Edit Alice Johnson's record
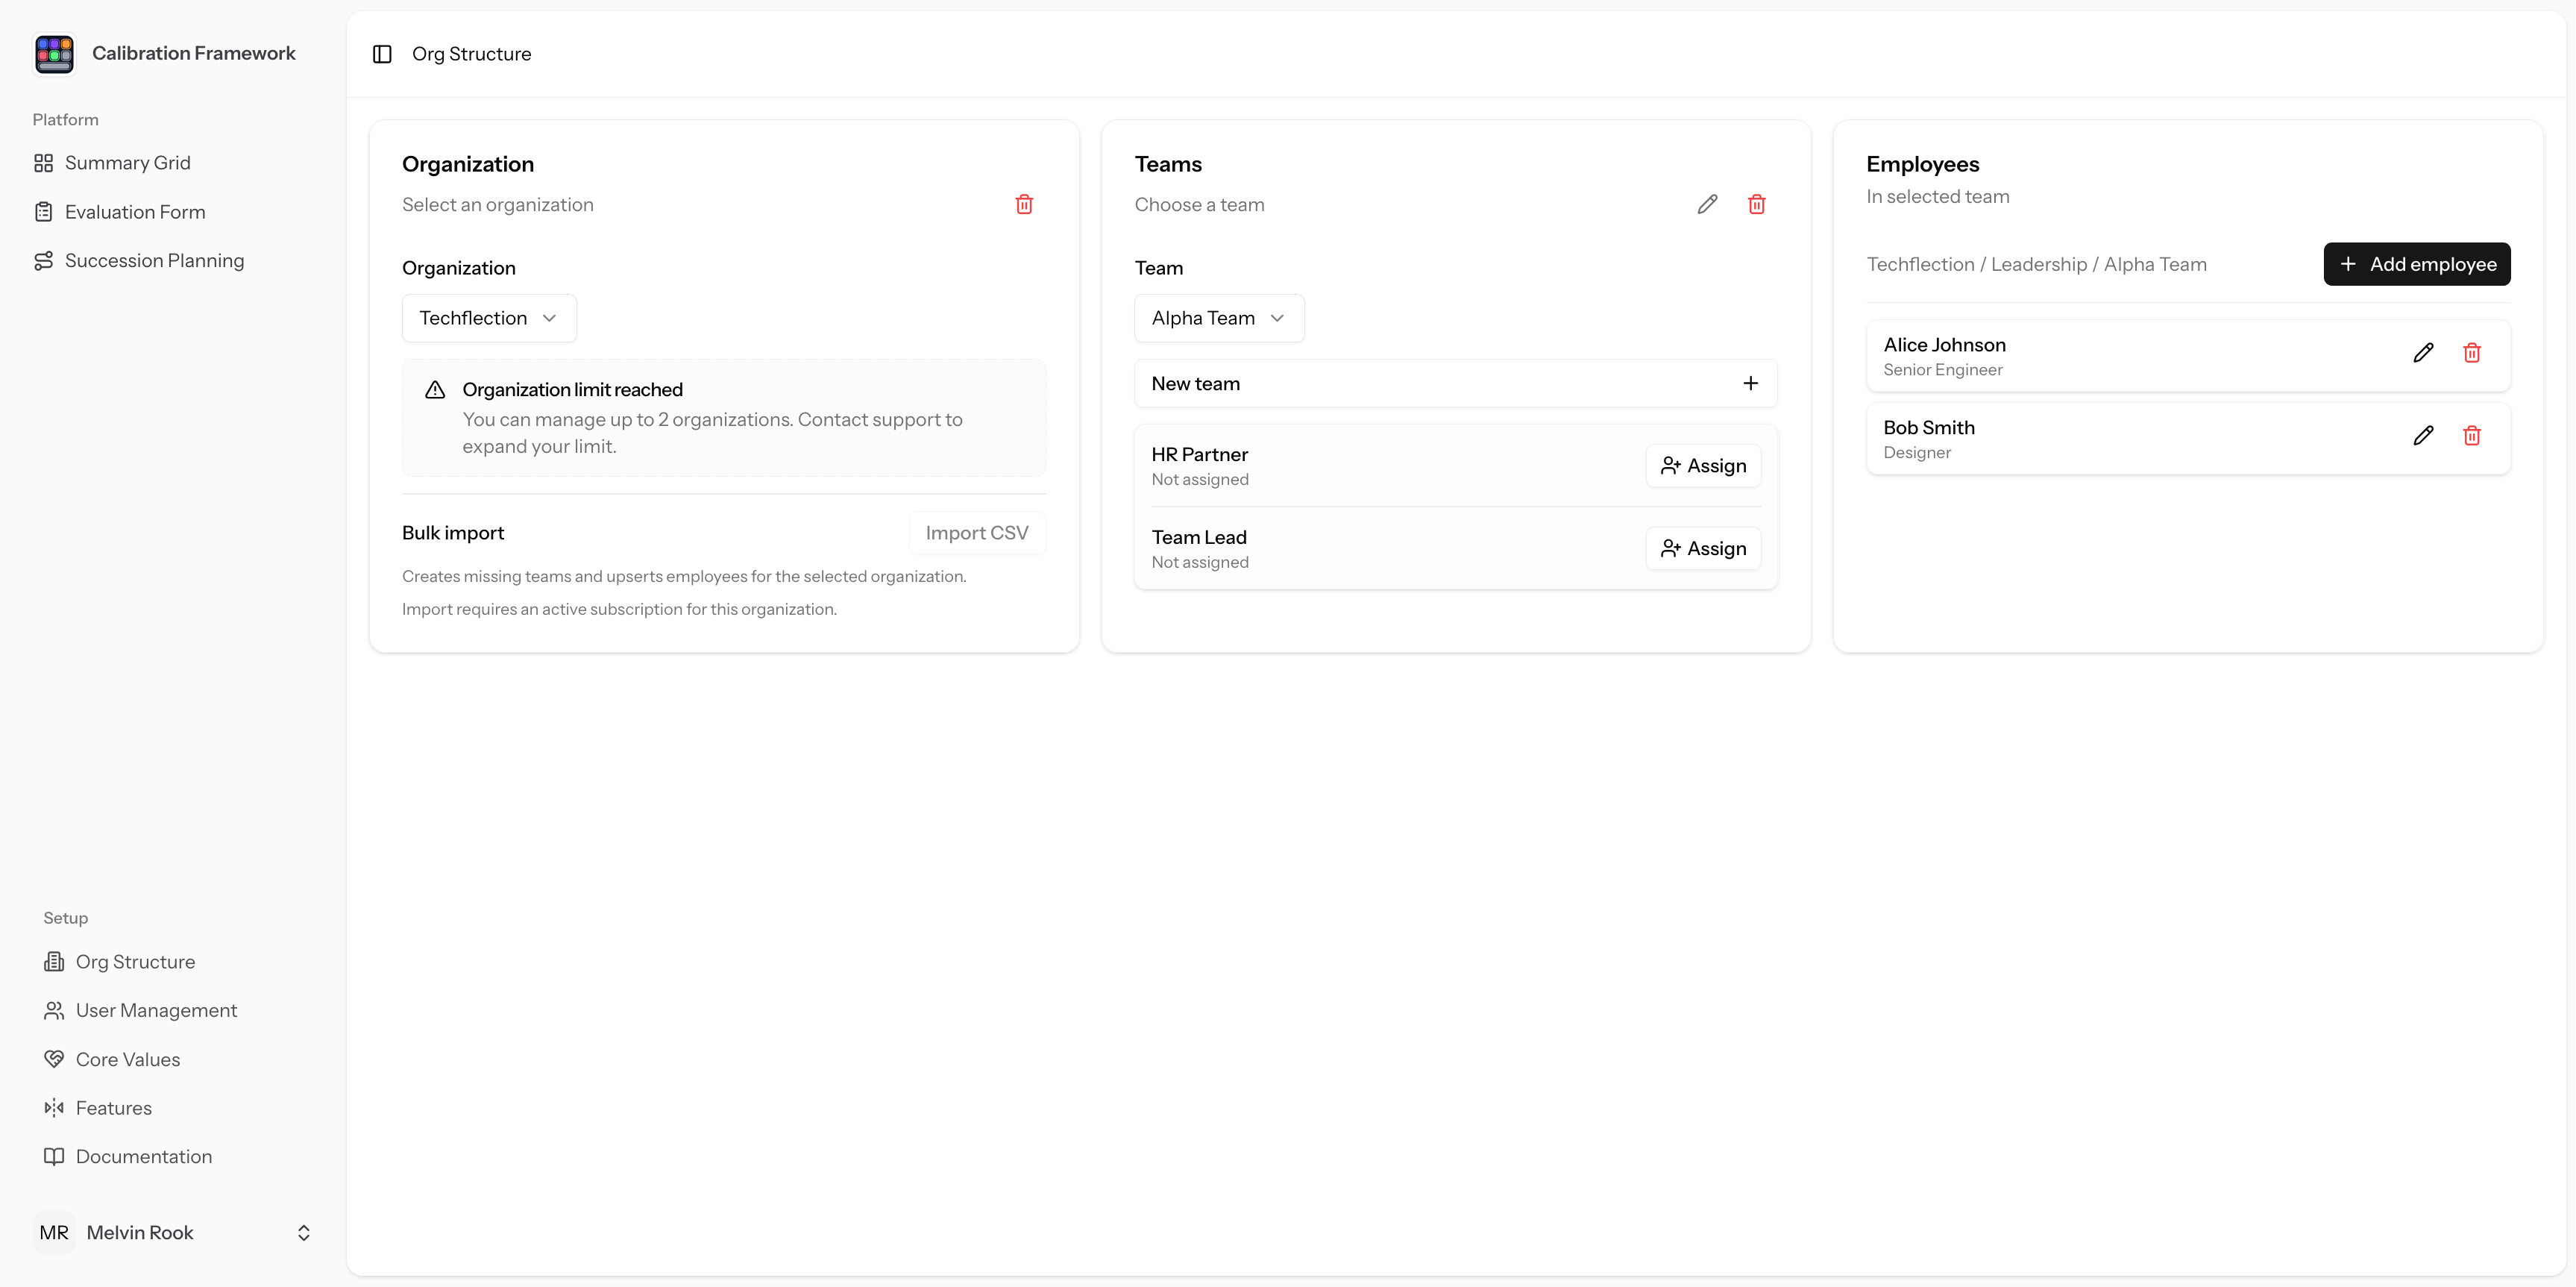Image resolution: width=2576 pixels, height=1287 pixels. pyautogui.click(x=2423, y=353)
